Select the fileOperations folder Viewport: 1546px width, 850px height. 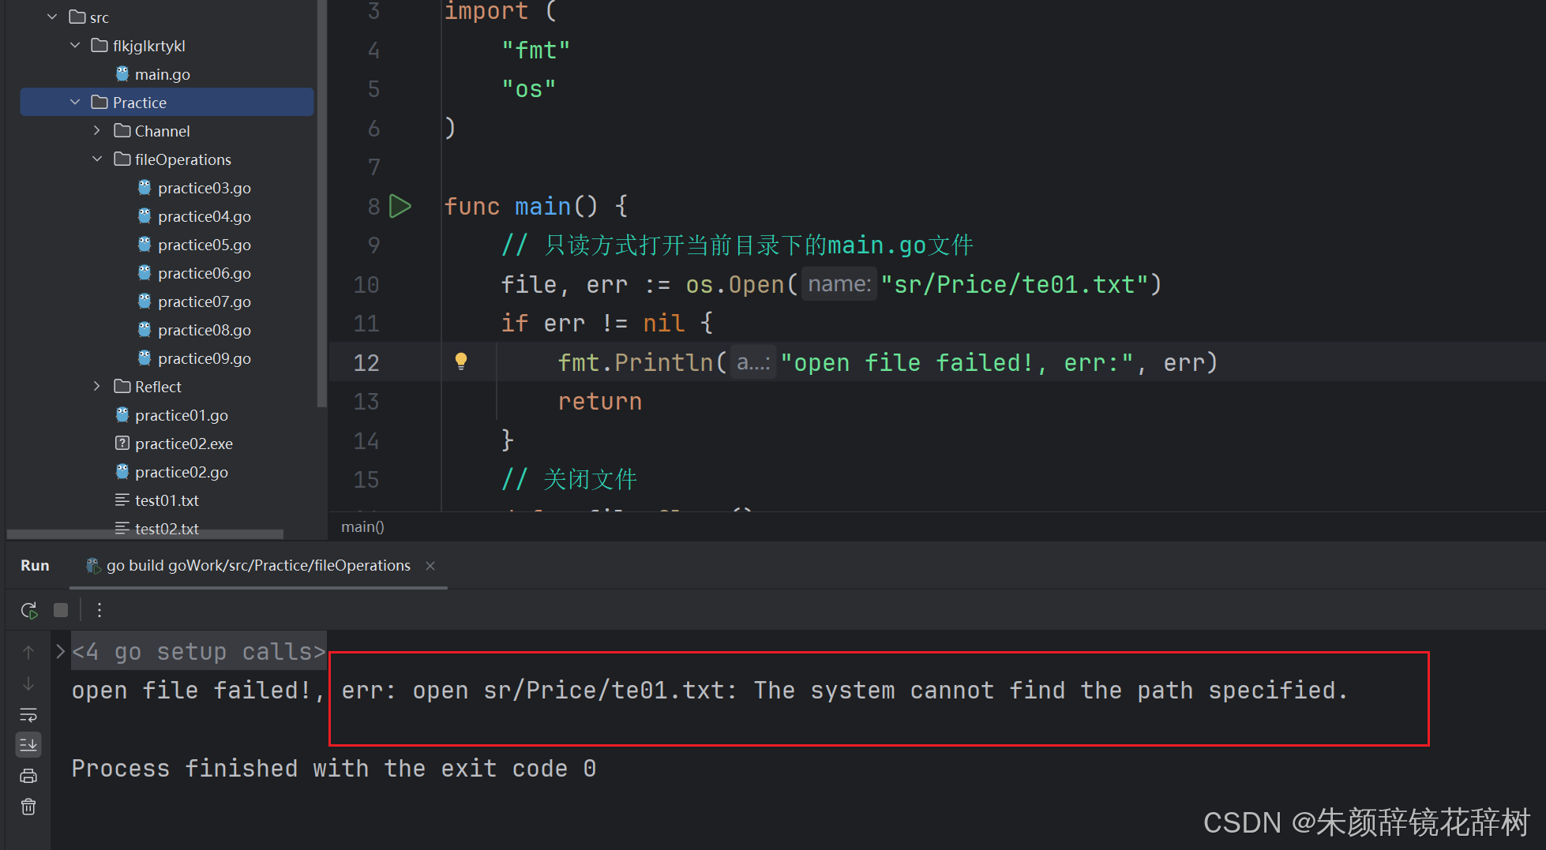pyautogui.click(x=182, y=159)
